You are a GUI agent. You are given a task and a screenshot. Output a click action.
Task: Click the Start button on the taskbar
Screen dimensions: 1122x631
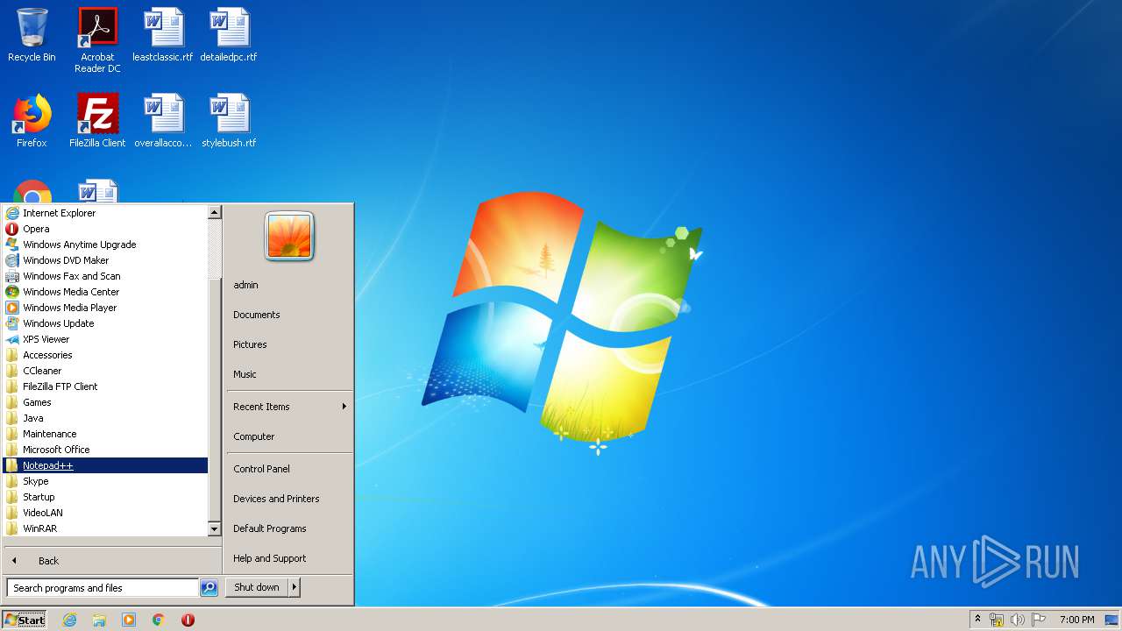coord(25,620)
